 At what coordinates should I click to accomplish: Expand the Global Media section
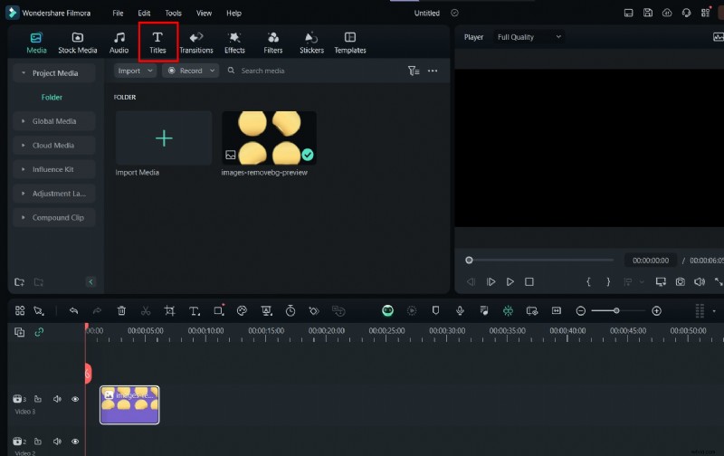54,121
